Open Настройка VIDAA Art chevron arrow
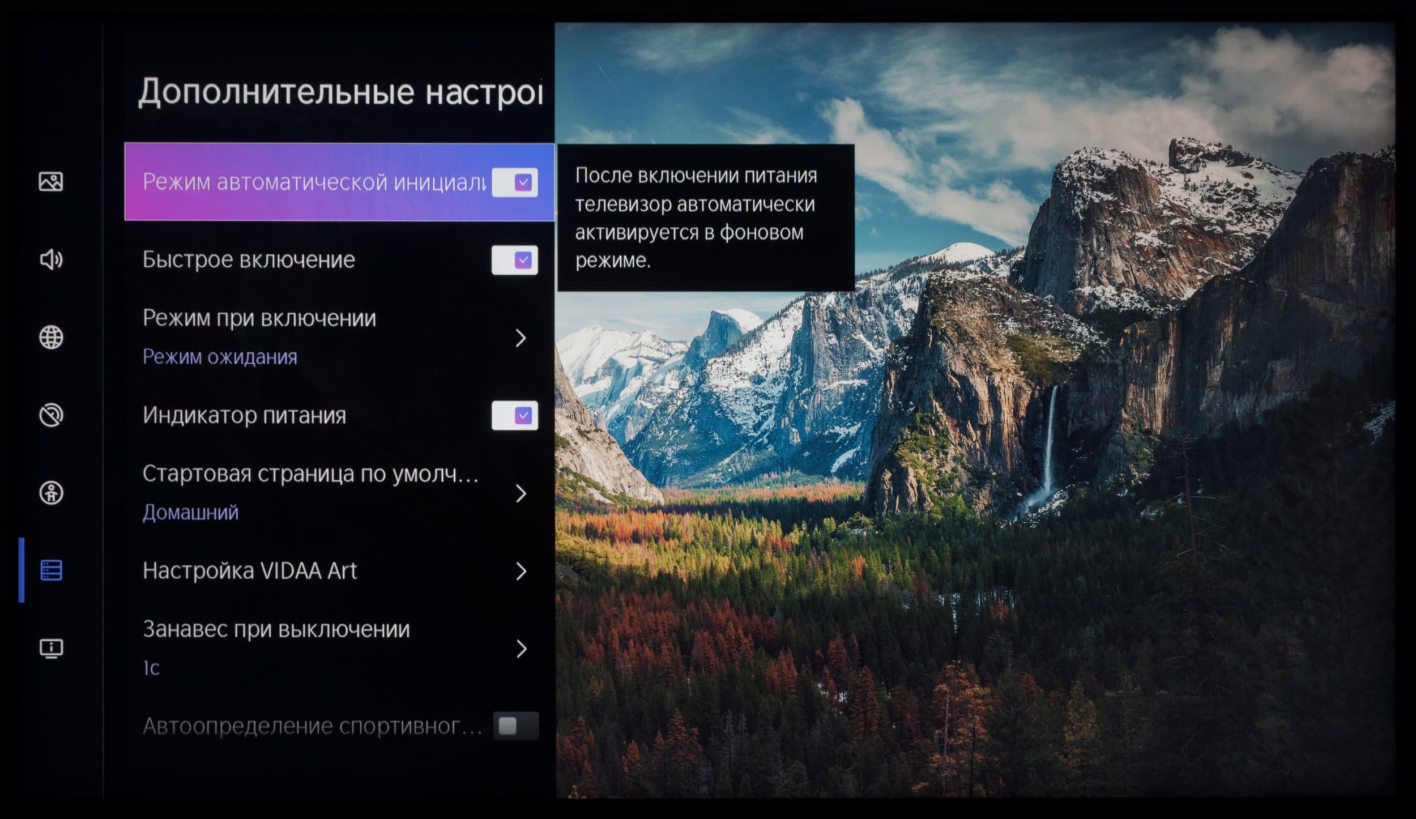1416x819 pixels. tap(521, 571)
